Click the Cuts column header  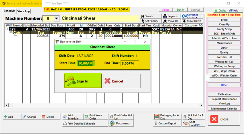pyautogui.click(x=117, y=25)
